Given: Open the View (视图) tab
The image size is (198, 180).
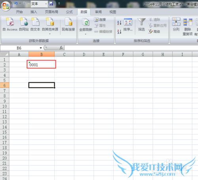Looking at the screenshot, I should click(x=113, y=12).
